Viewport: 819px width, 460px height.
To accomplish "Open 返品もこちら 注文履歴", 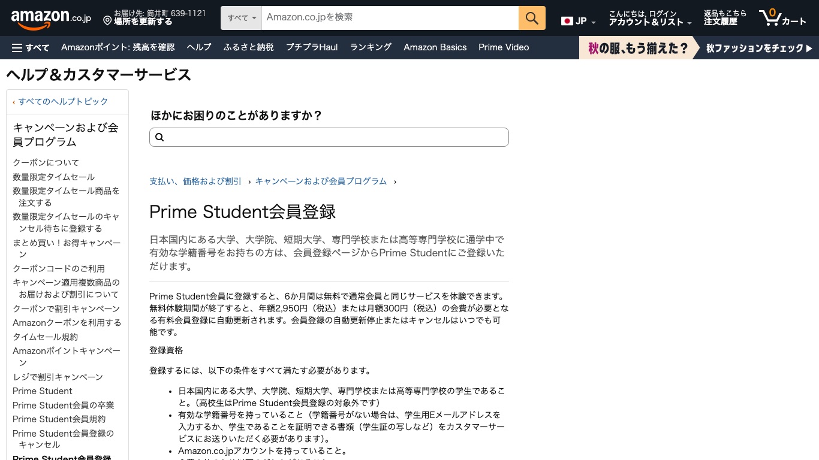I will point(725,18).
